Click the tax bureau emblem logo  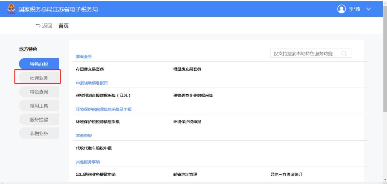tap(10, 9)
